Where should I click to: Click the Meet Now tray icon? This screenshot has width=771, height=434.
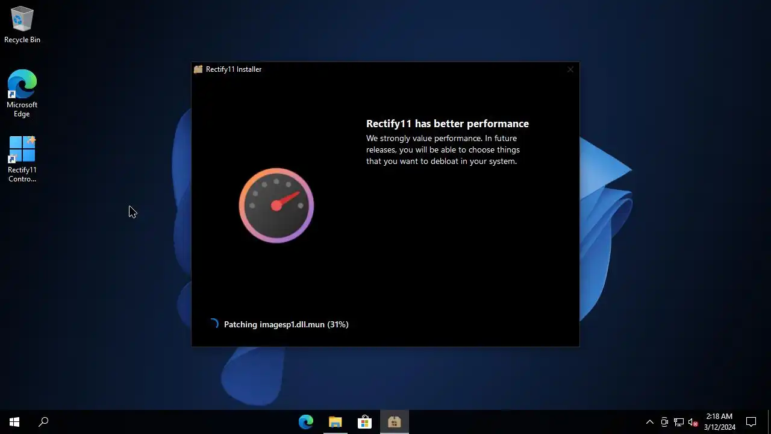tap(664, 422)
